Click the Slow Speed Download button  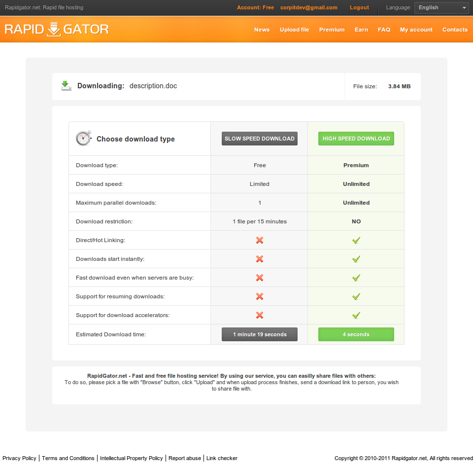tap(260, 139)
